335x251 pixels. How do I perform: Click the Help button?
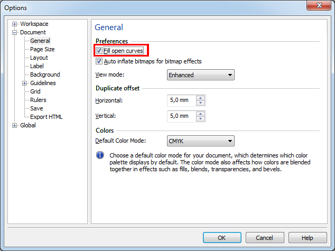pos(308,238)
